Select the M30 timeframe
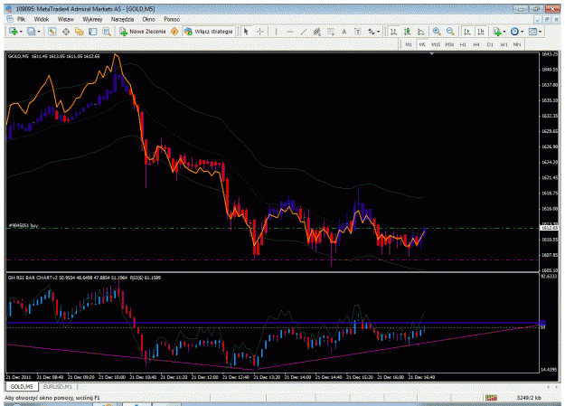 pyautogui.click(x=449, y=44)
